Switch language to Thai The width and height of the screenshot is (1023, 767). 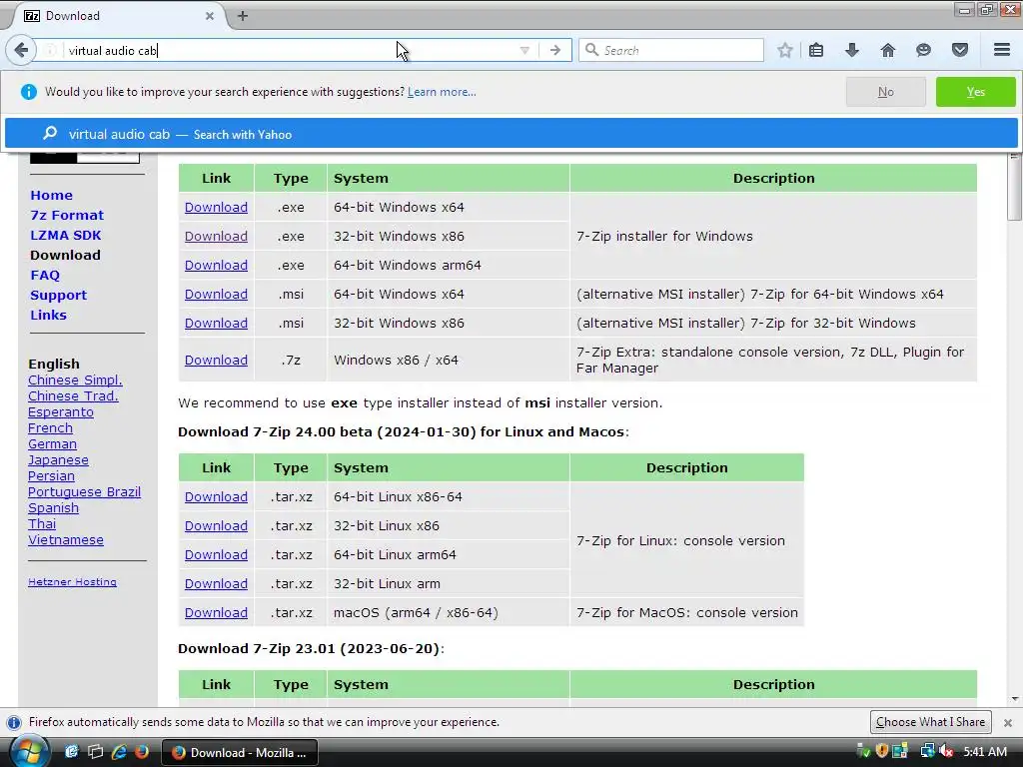pos(42,523)
